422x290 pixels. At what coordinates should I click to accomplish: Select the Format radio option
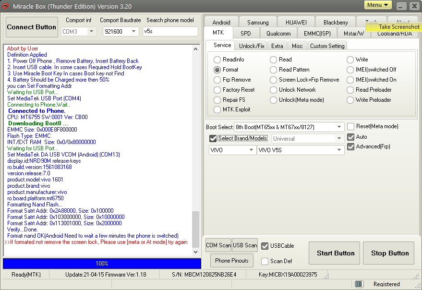pyautogui.click(x=217, y=70)
